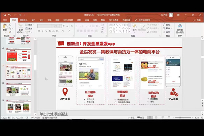Select the Format Painter brush icon
204x136 pixels.
pyautogui.click(x=10, y=32)
